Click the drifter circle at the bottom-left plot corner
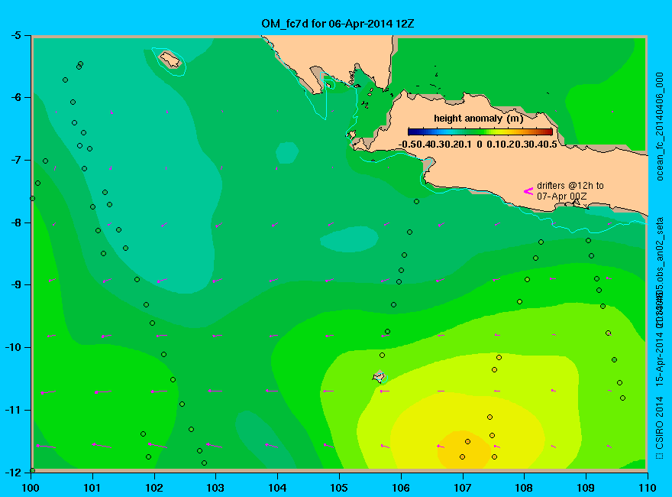The height and width of the screenshot is (497, 672). point(32,471)
